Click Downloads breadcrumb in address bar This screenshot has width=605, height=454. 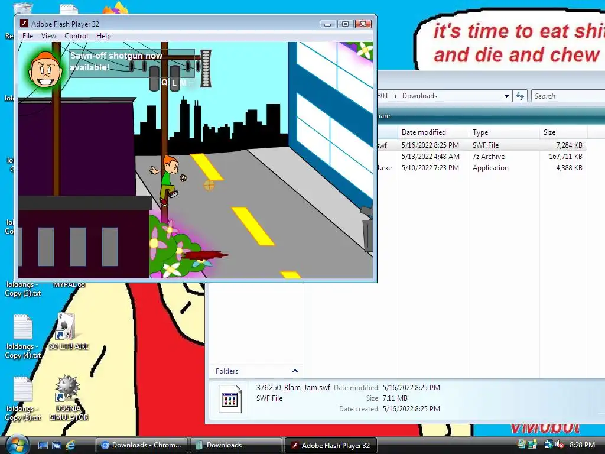pyautogui.click(x=419, y=96)
